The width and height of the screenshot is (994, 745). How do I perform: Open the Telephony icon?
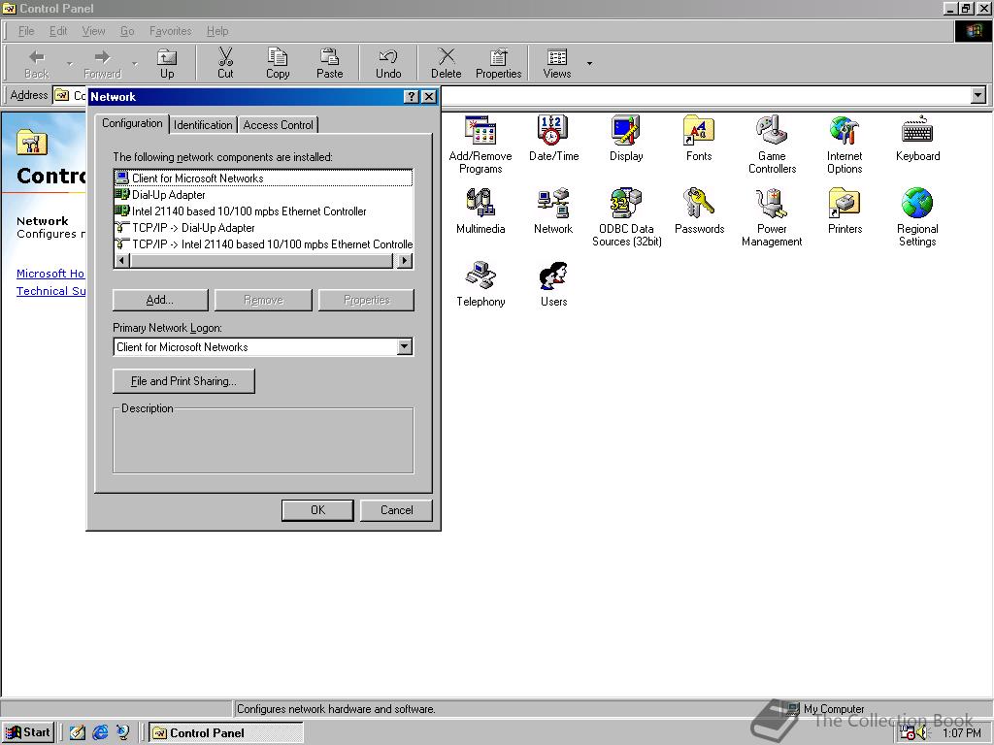point(480,284)
